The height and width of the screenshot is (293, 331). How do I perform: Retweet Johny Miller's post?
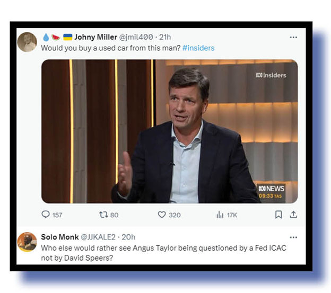pyautogui.click(x=103, y=215)
